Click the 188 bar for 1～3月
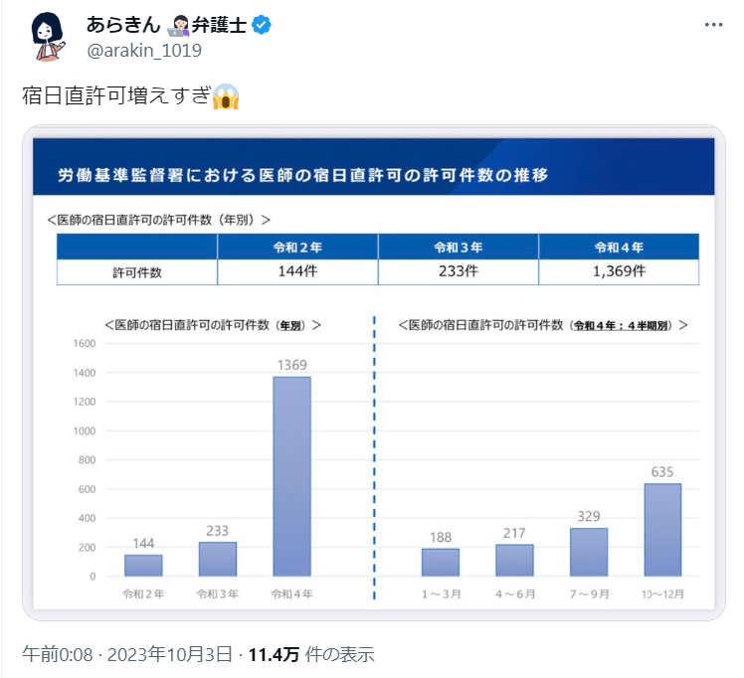The width and height of the screenshot is (744, 678). [x=440, y=562]
